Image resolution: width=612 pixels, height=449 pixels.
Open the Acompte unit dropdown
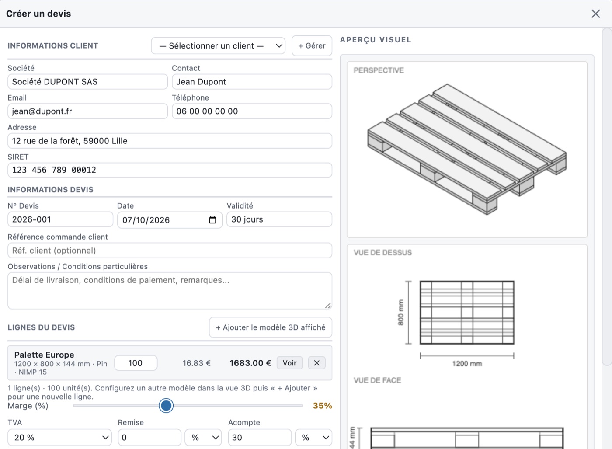(313, 437)
